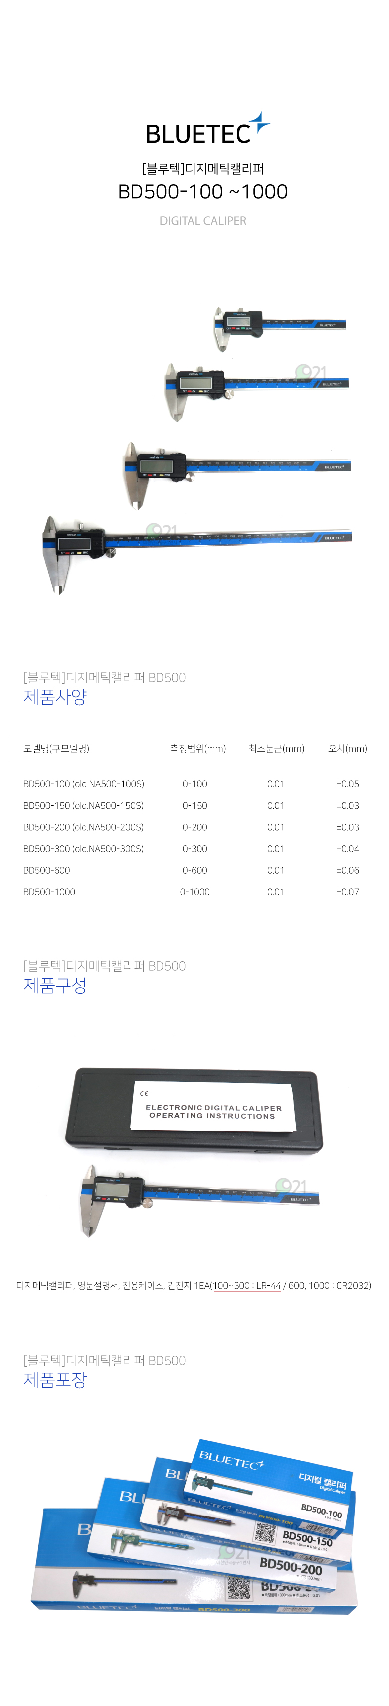Click the 제품포장 section heading
Image resolution: width=389 pixels, height=1706 pixels.
(55, 1379)
